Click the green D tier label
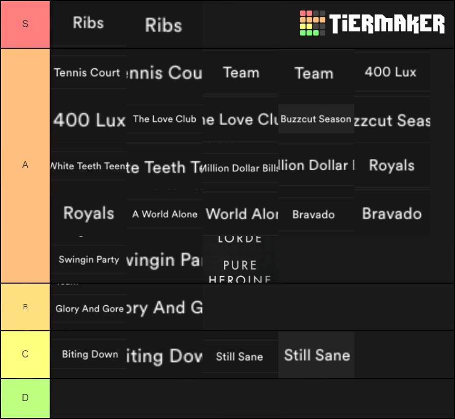Viewport: 455px width, 419px height. tap(25, 398)
